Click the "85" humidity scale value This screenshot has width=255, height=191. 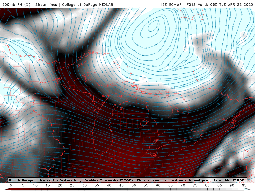point(220,185)
